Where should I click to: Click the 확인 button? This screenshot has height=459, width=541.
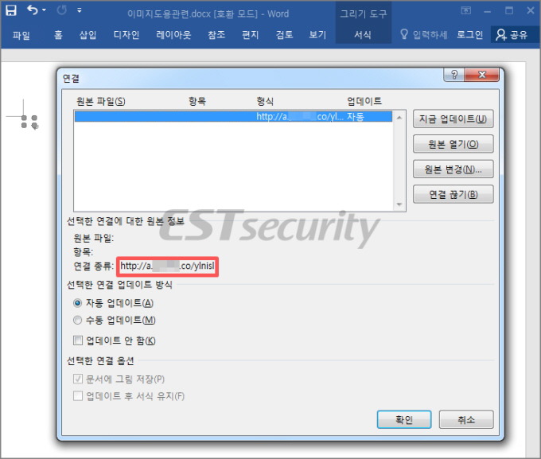pos(404,420)
